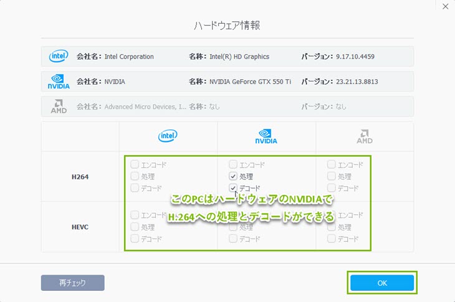The image size is (455, 302).
Task: Confirm the dialog with the OK button
Action: tap(382, 283)
